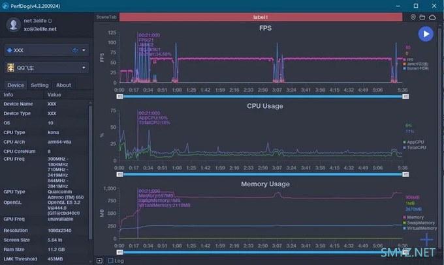Select the LMK Threshold row
The image size is (444, 265).
tap(45, 258)
